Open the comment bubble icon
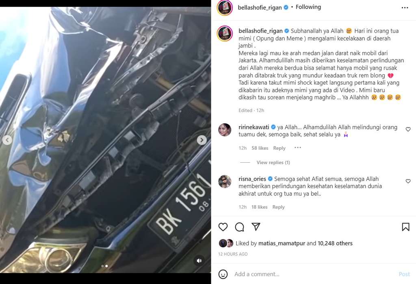The width and height of the screenshot is (416, 284). click(239, 227)
